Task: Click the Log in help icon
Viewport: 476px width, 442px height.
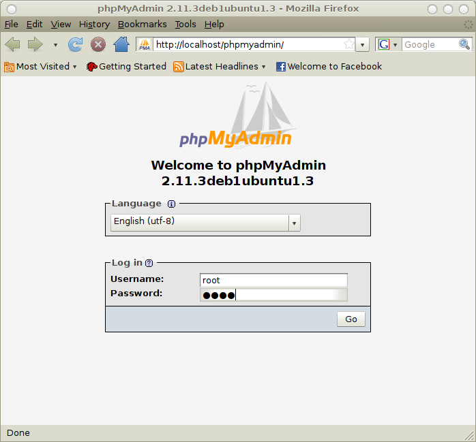Action: (x=149, y=263)
